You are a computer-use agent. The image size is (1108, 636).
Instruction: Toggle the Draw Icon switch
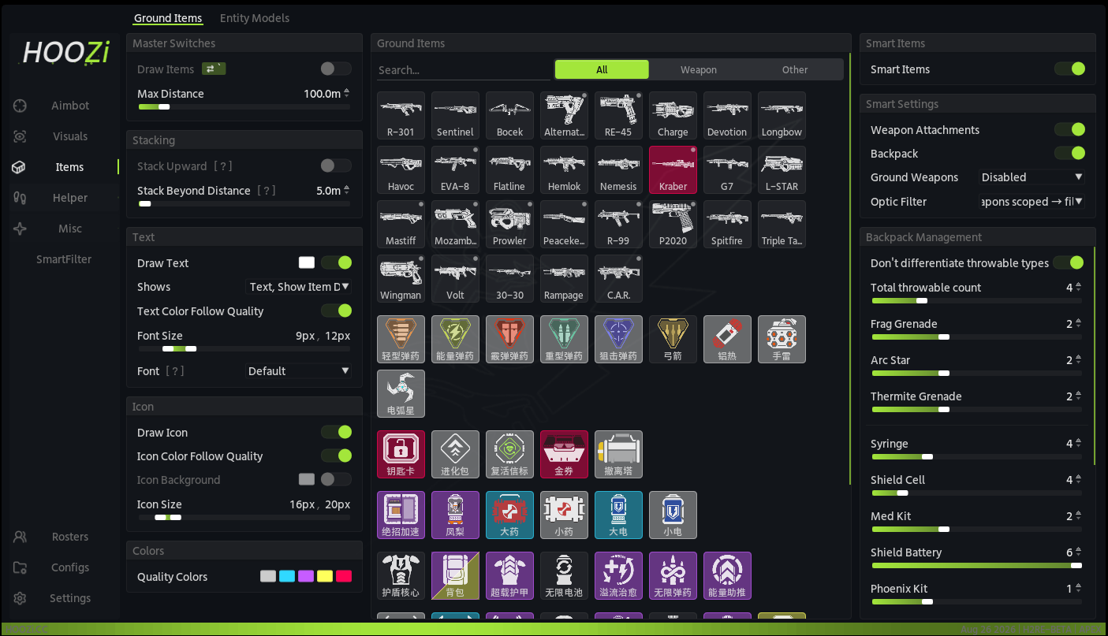(336, 433)
